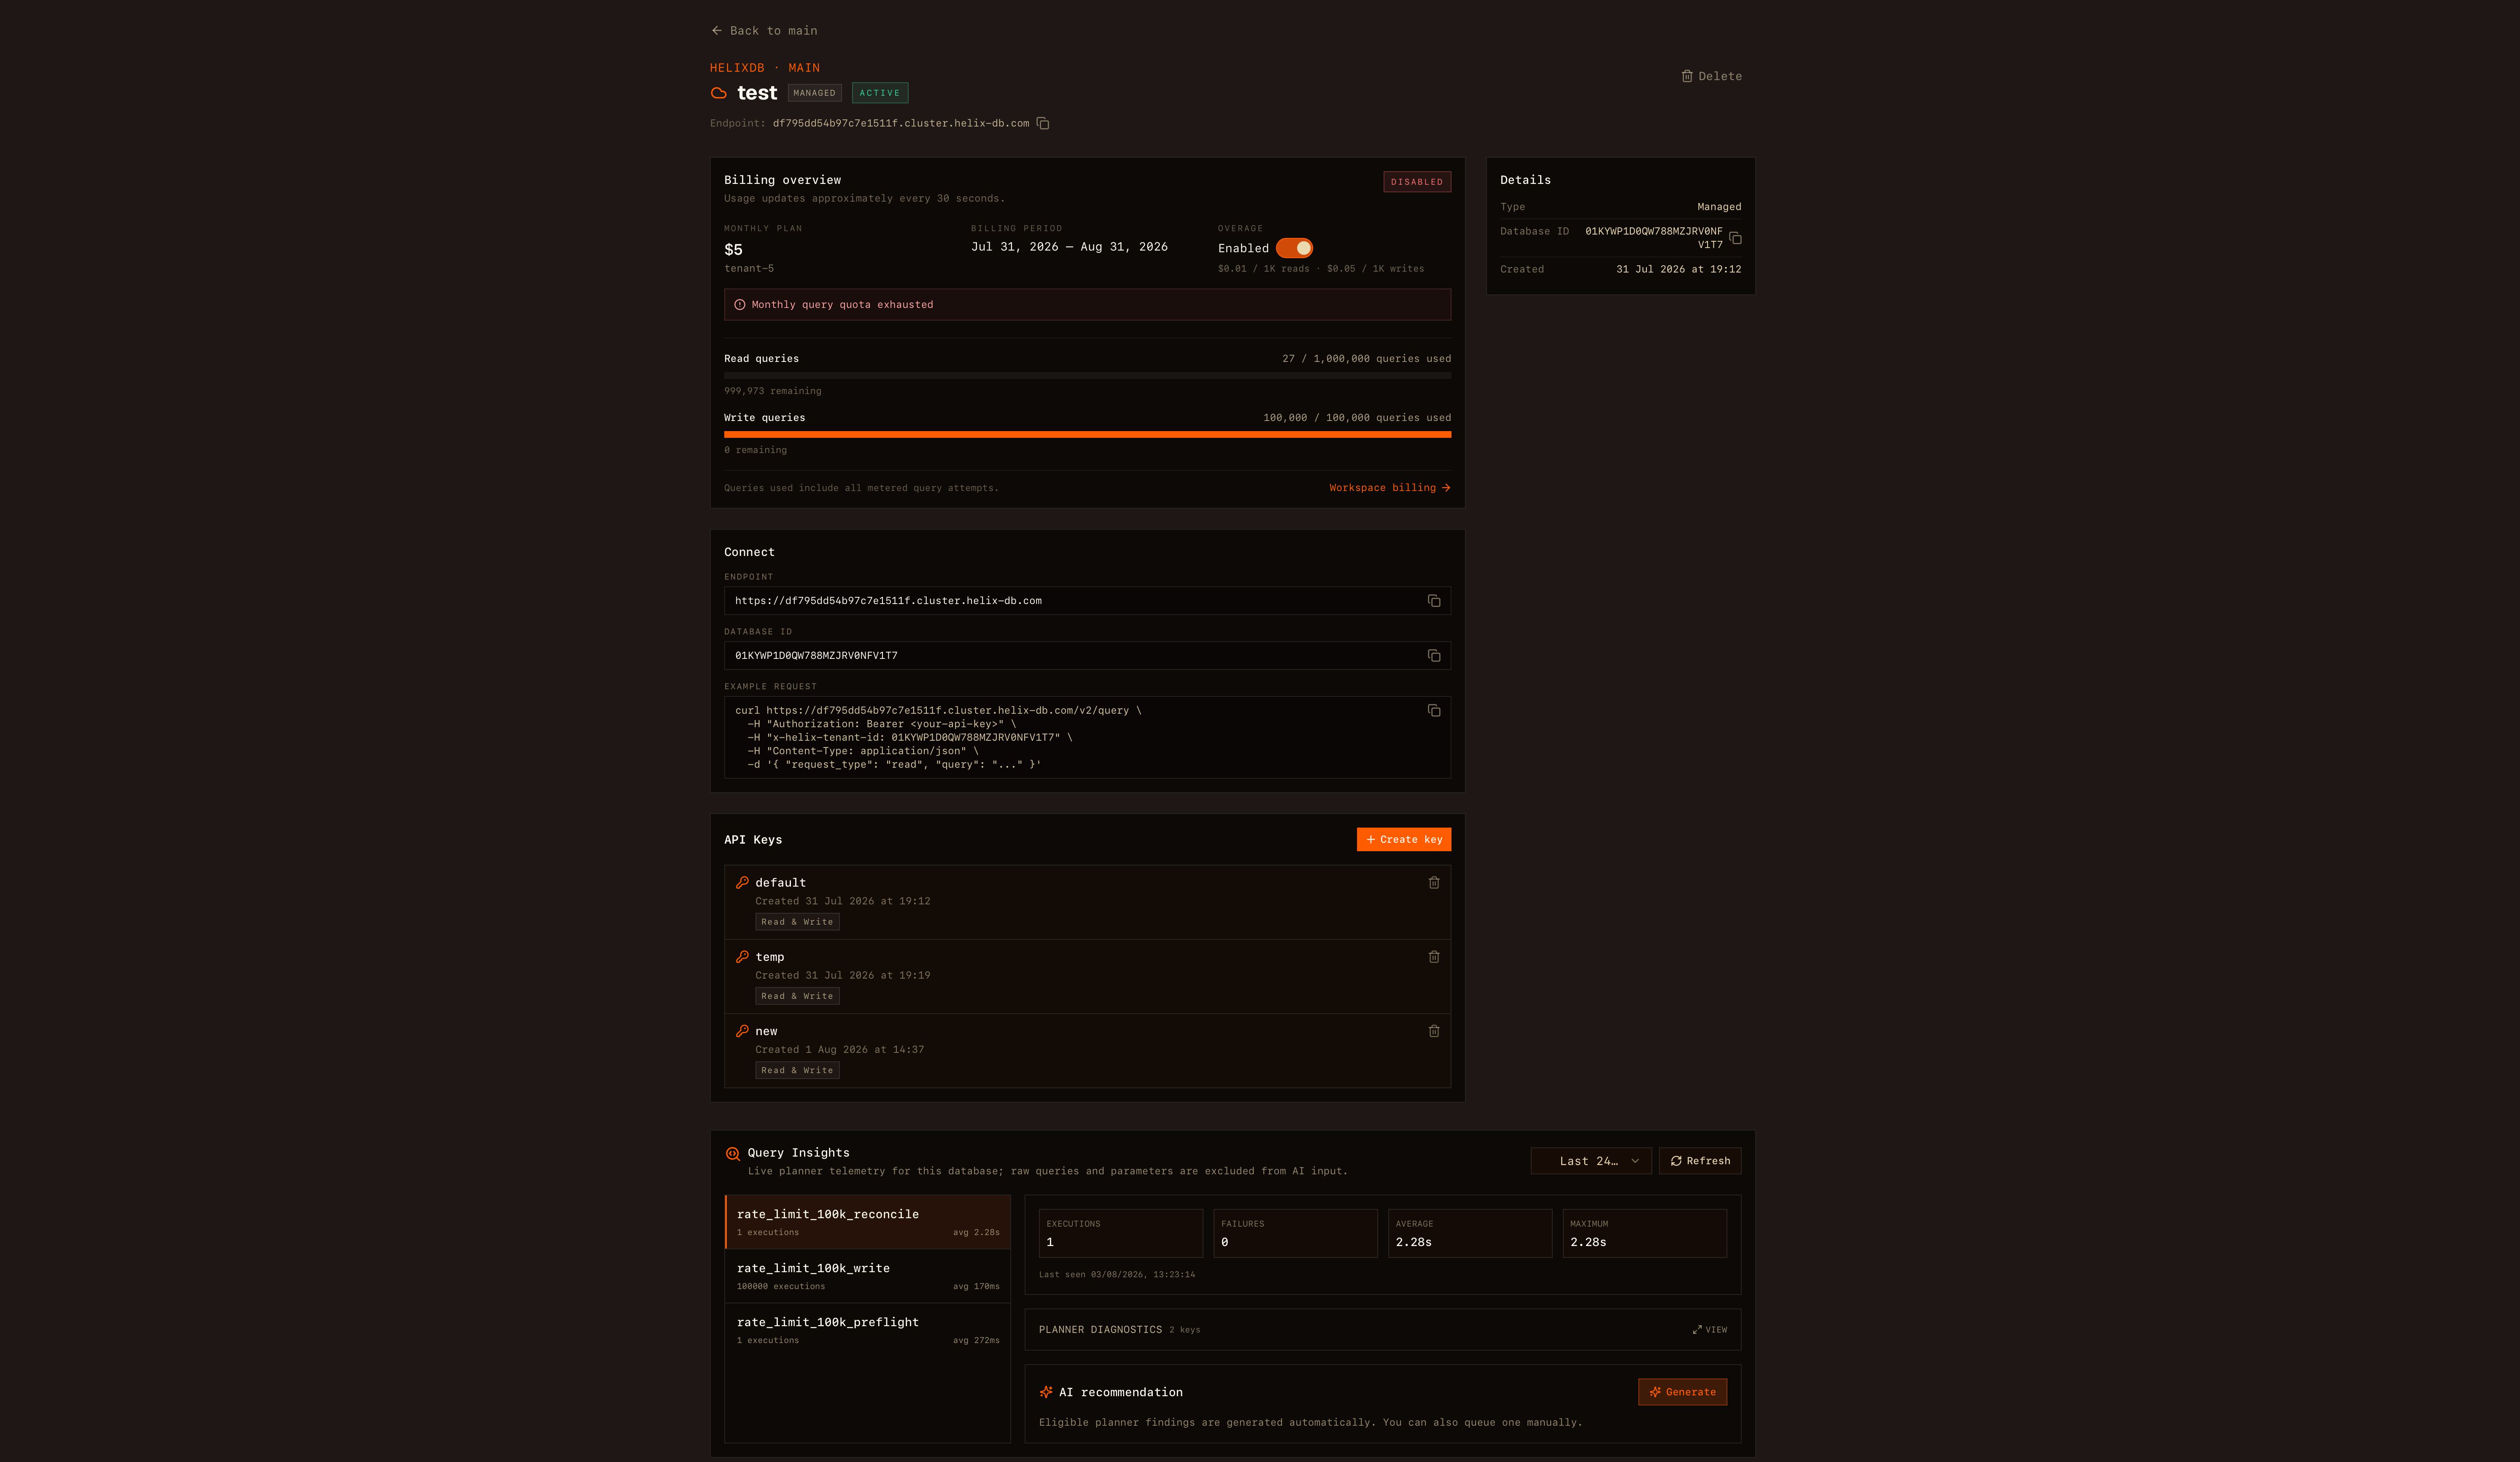Select rate_limit_100k_reconcile query
The height and width of the screenshot is (1462, 2520).
click(x=868, y=1222)
